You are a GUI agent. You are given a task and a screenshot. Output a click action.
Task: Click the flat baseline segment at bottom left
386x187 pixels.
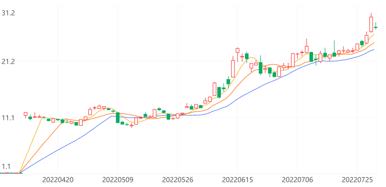coord(11,173)
